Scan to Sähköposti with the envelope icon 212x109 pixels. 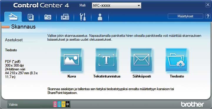point(141,60)
